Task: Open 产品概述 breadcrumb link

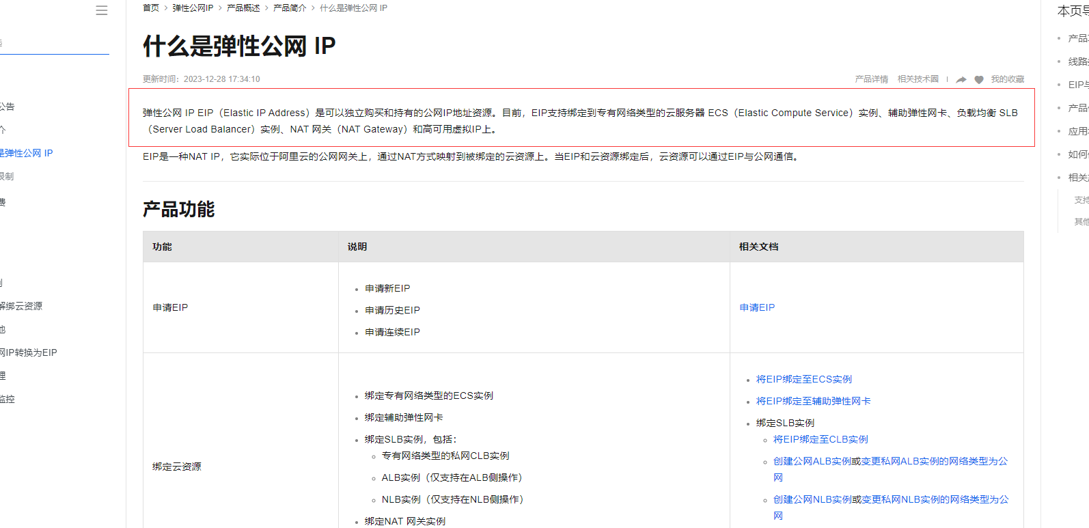Action: pyautogui.click(x=243, y=8)
